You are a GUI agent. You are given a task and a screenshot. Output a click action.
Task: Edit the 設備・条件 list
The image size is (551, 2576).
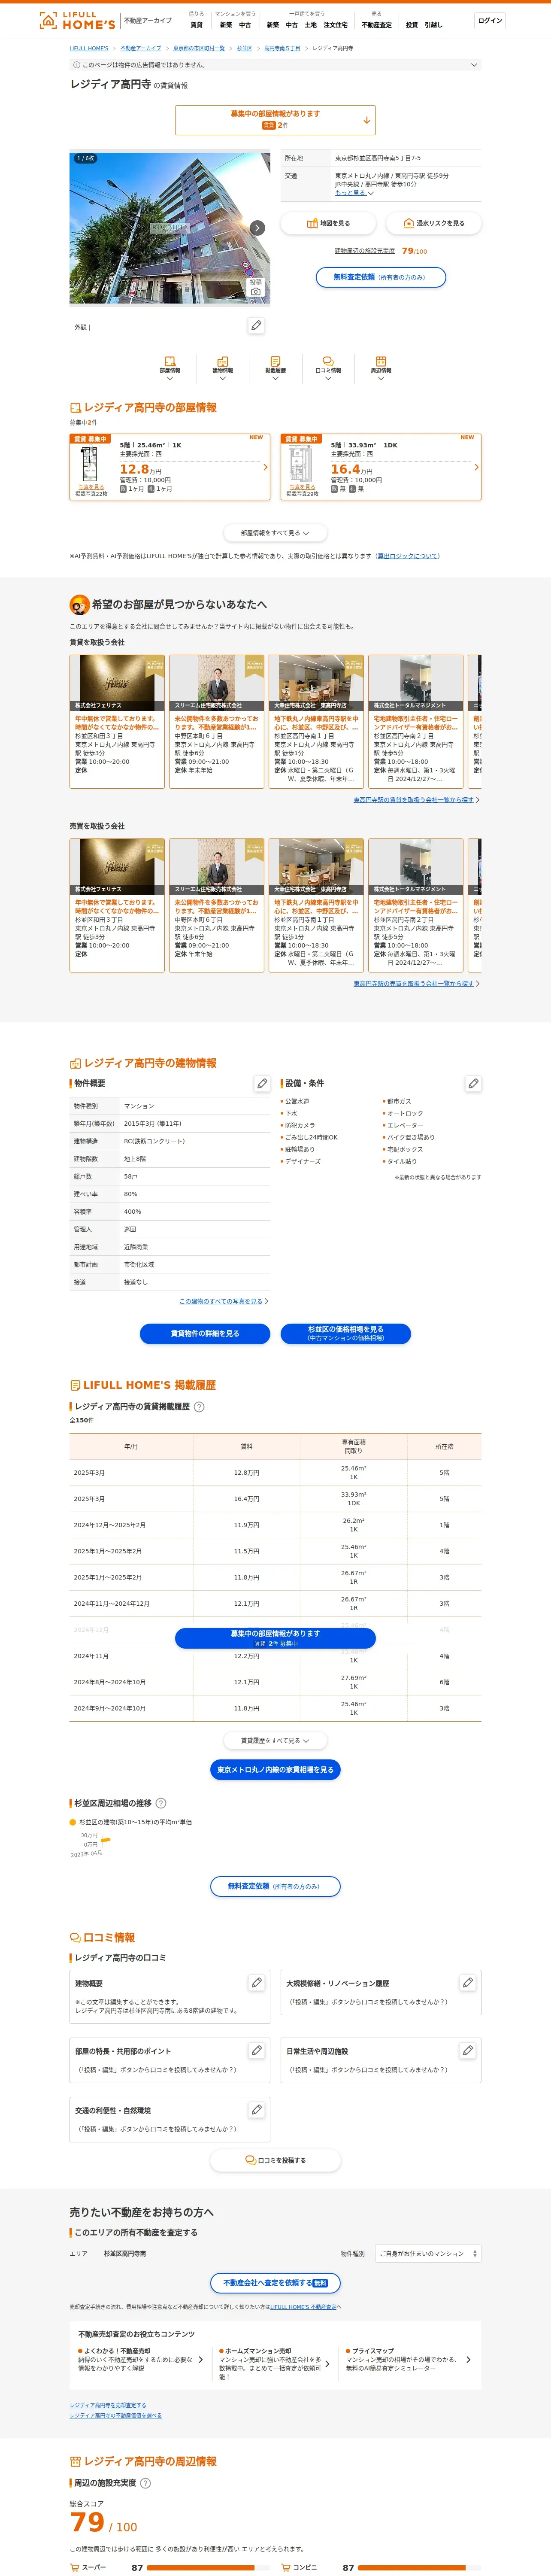pos(473,1083)
